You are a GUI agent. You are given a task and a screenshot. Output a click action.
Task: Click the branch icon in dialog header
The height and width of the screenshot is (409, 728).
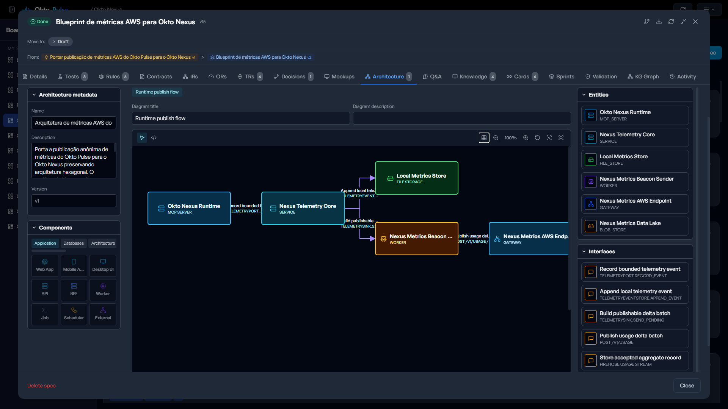click(x=647, y=22)
